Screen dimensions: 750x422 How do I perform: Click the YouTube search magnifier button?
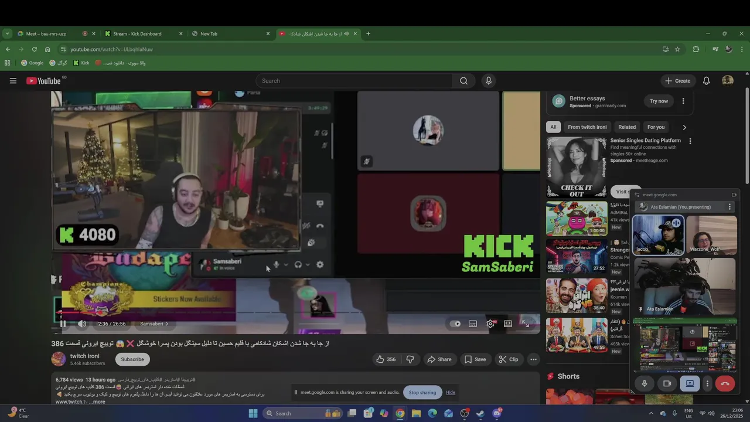pyautogui.click(x=464, y=81)
